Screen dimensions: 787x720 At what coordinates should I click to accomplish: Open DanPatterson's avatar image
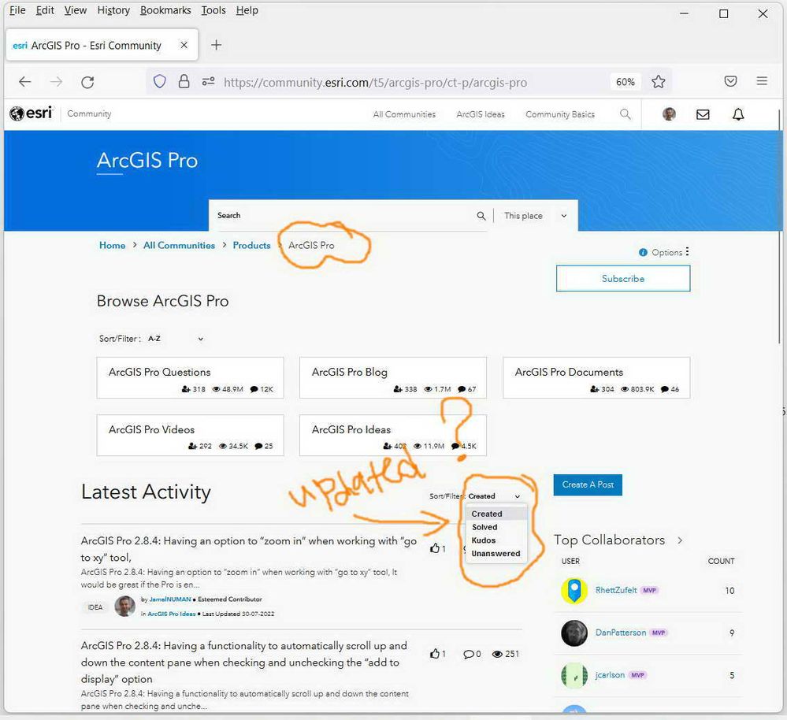tap(574, 633)
